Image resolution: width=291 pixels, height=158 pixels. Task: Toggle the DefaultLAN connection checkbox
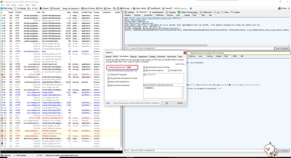click(145, 74)
